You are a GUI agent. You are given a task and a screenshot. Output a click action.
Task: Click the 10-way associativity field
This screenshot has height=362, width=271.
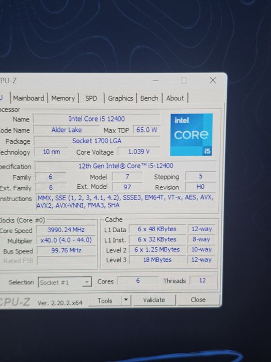(201, 249)
